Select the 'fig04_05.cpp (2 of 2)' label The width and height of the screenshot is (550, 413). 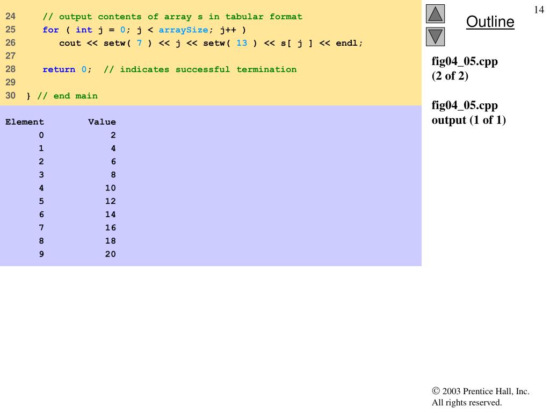465,68
